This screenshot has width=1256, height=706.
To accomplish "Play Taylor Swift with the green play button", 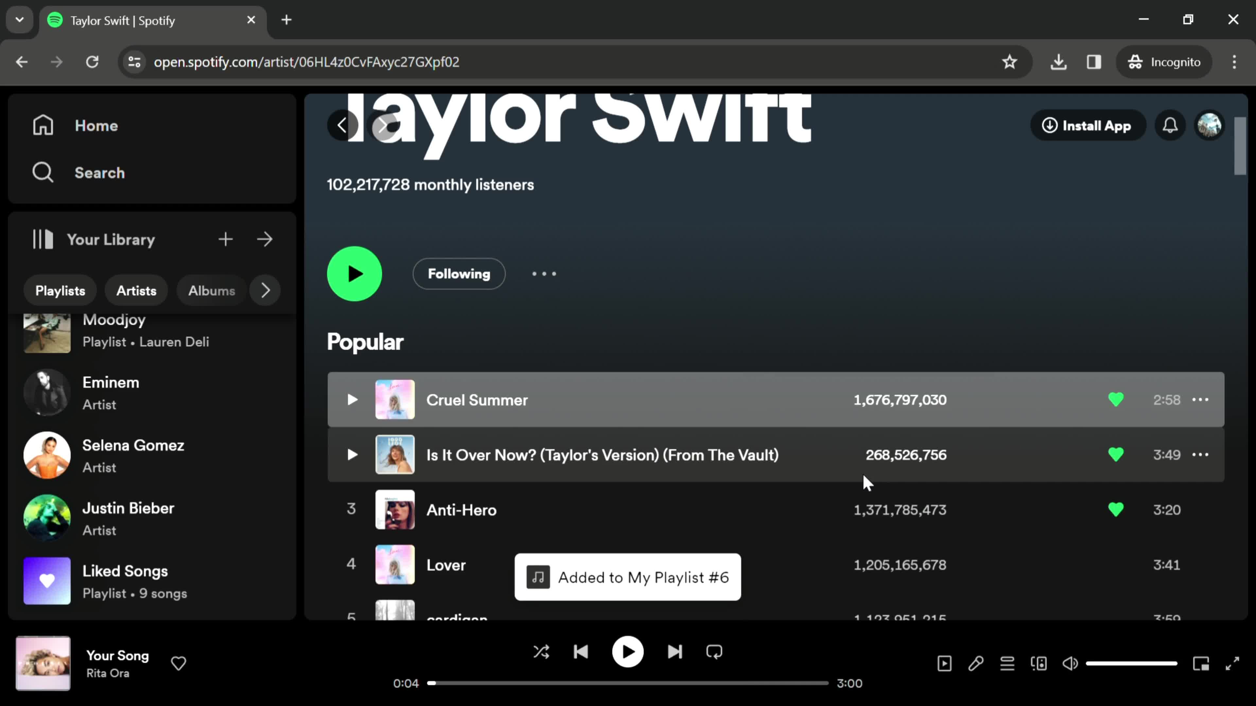I will coord(355,274).
